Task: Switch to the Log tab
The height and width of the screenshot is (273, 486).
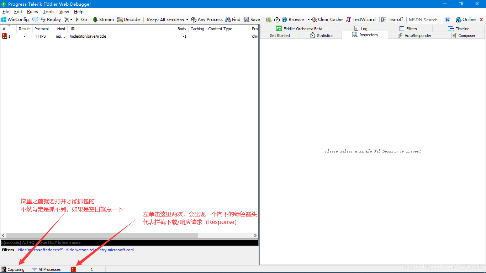Action: (360, 28)
